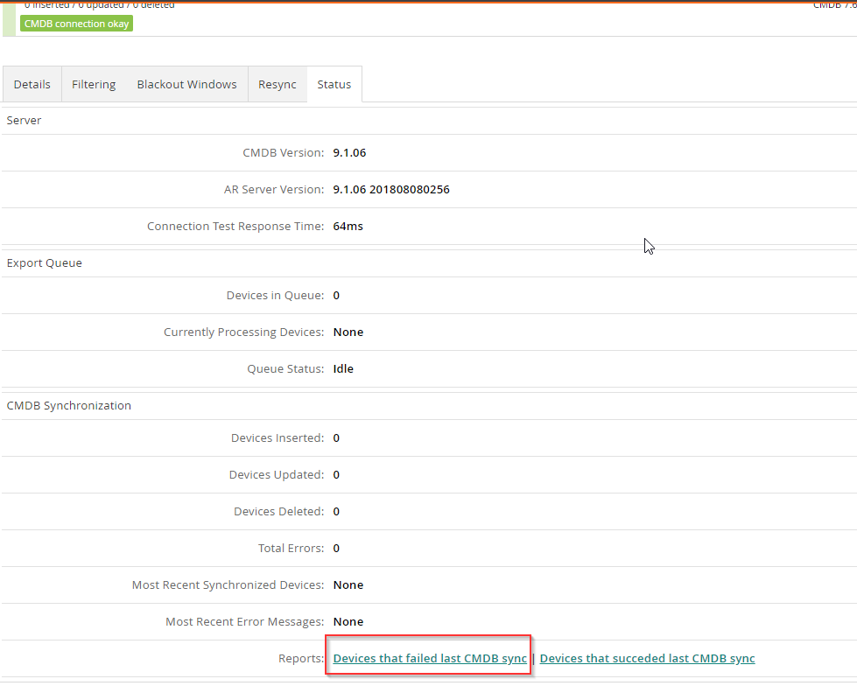
Task: Open the Details tab
Action: point(32,84)
